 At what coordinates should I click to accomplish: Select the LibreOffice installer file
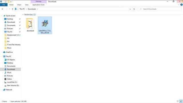[45, 25]
